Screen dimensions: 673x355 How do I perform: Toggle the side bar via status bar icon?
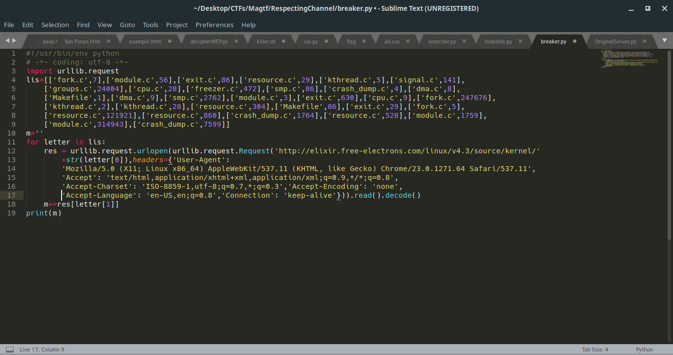tap(10, 350)
